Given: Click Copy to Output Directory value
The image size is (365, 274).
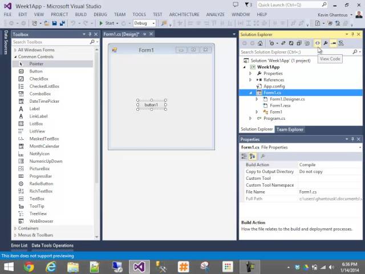Looking at the screenshot, I should click(330, 171).
